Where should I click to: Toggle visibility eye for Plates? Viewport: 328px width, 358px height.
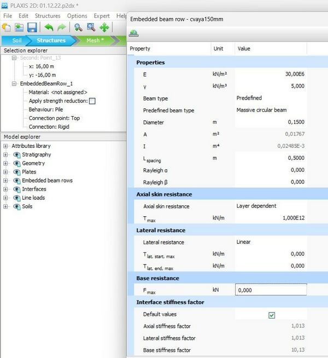[16, 172]
